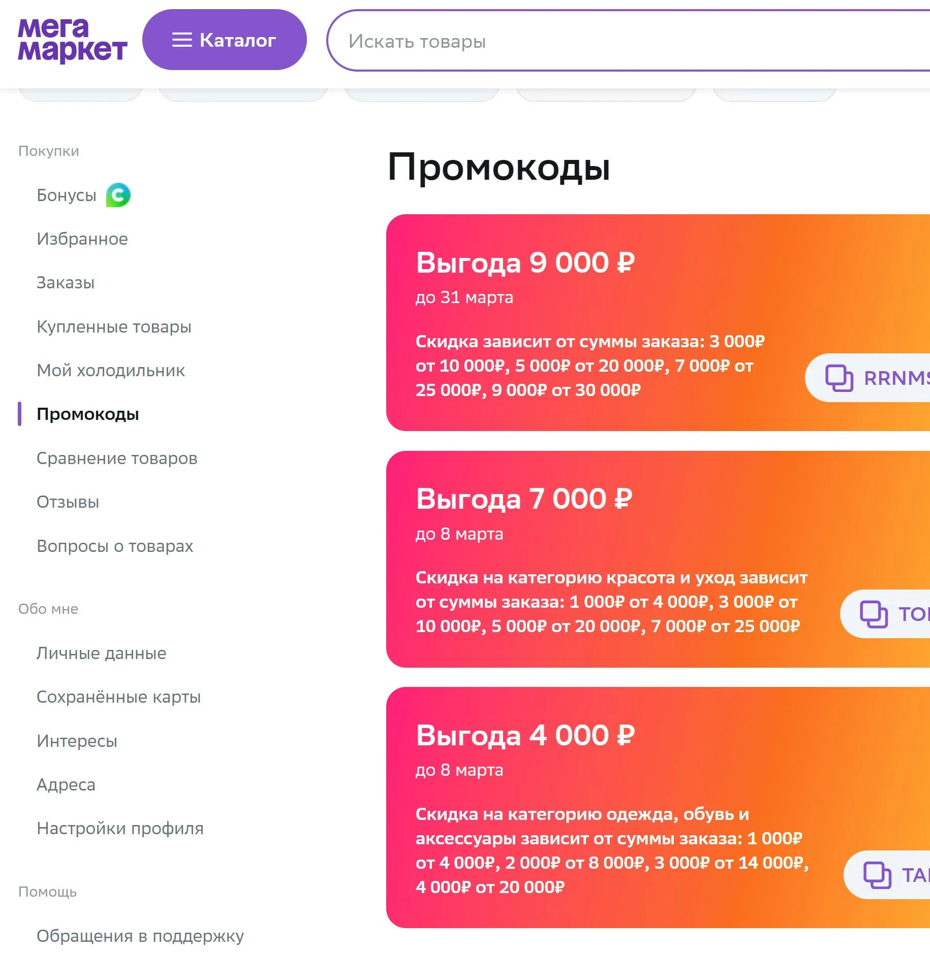Open Заказы page
The width and height of the screenshot is (930, 953).
click(66, 283)
